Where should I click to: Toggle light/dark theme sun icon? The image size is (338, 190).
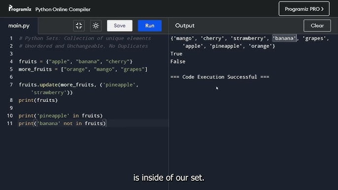(96, 26)
